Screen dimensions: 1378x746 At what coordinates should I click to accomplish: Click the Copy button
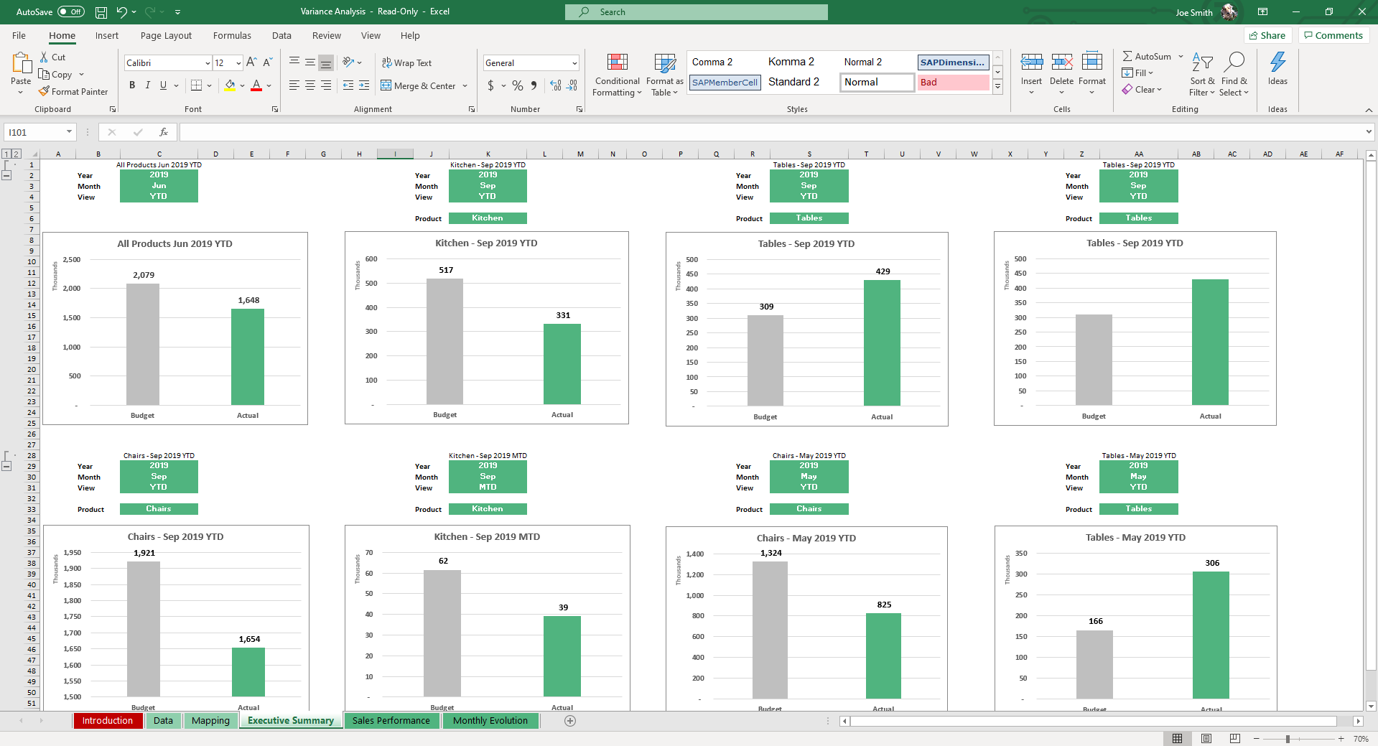pos(55,75)
